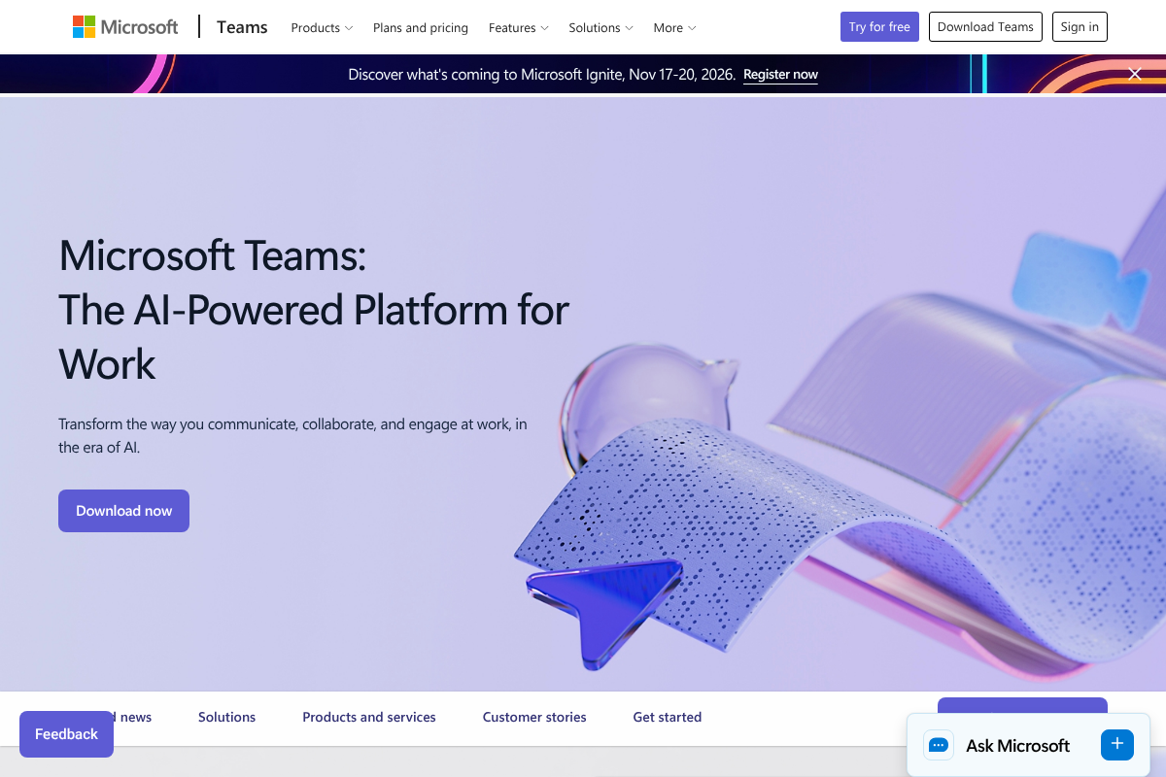Click the Ignite announcement text
Image resolution: width=1166 pixels, height=777 pixels.
(x=541, y=75)
